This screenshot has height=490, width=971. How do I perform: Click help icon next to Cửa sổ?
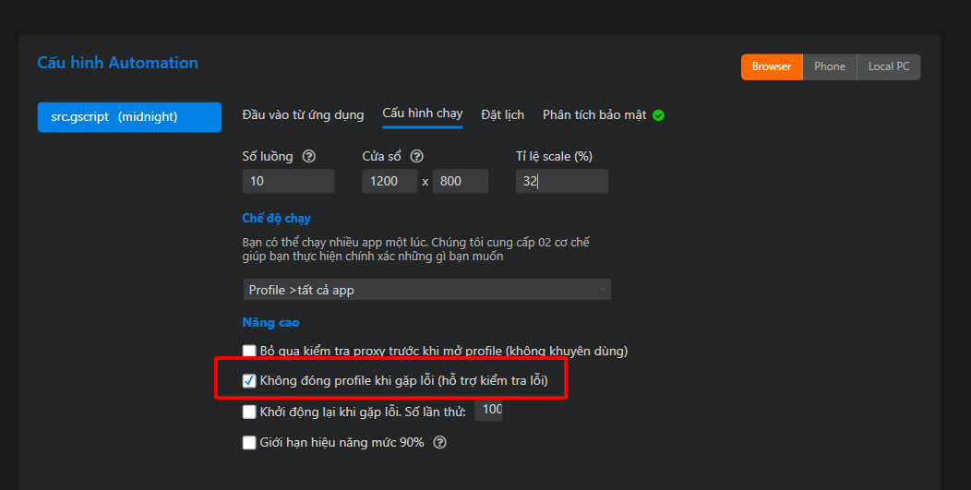click(416, 157)
